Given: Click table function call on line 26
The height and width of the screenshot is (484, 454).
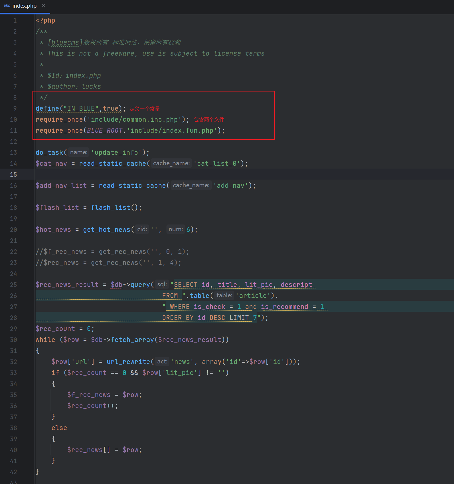Looking at the screenshot, I should click(199, 296).
